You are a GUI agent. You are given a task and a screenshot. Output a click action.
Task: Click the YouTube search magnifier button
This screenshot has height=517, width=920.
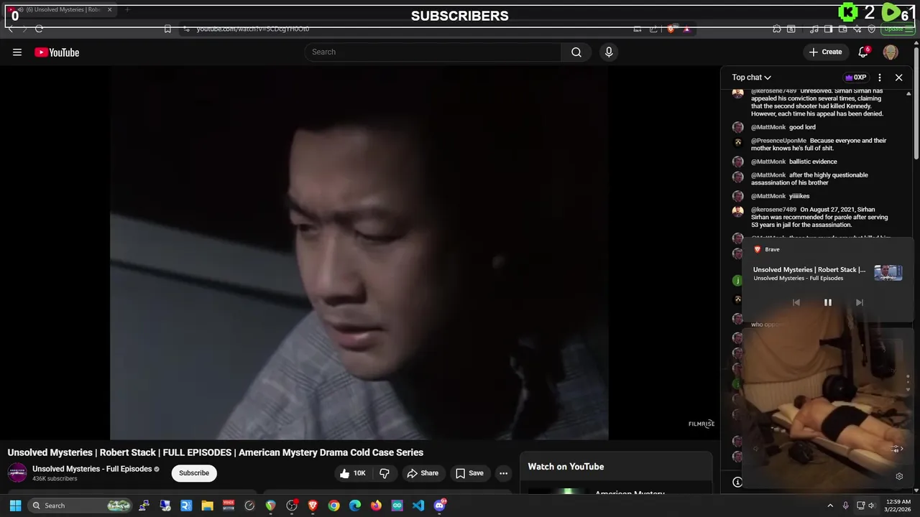tap(576, 52)
